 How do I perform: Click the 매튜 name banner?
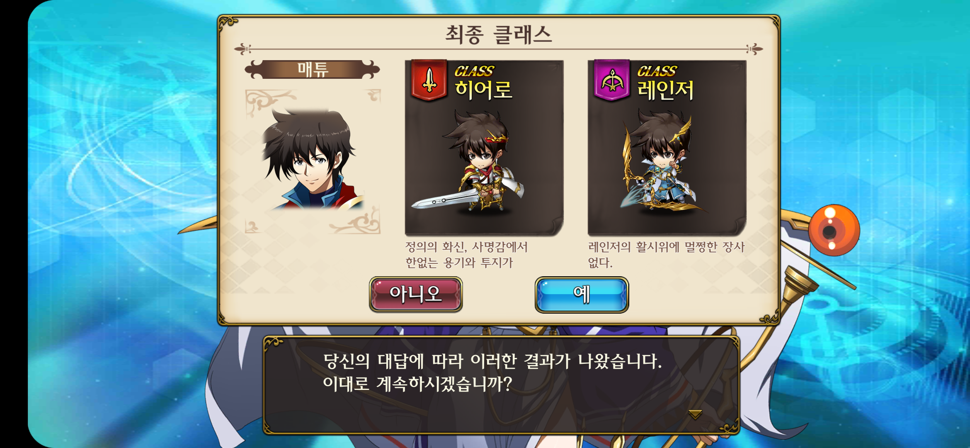coord(312,69)
